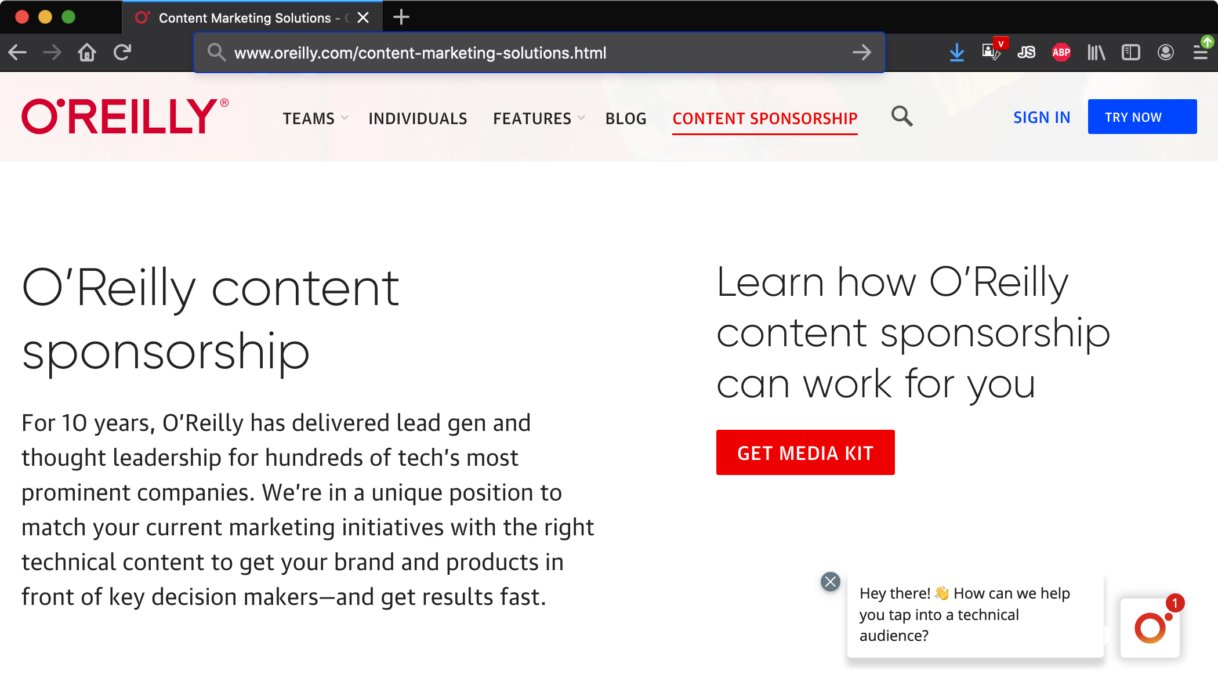This screenshot has width=1218, height=696.
Task: Click the Get Media Kit button
Action: click(x=805, y=452)
